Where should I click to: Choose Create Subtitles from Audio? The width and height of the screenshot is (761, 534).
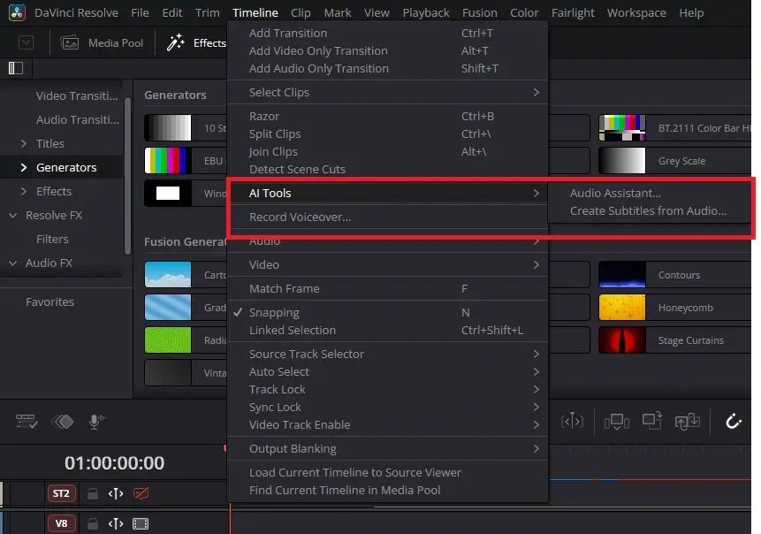point(648,210)
